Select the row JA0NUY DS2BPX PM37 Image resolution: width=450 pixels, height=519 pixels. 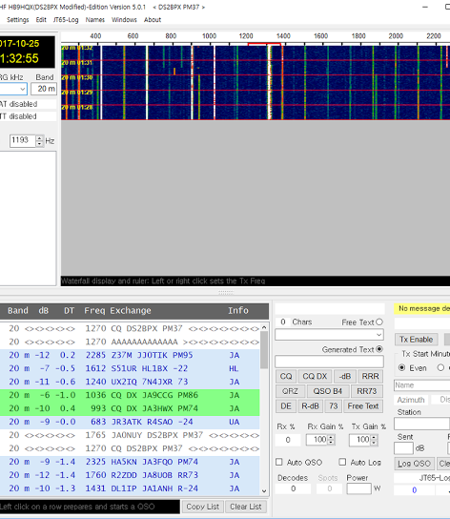pyautogui.click(x=130, y=435)
